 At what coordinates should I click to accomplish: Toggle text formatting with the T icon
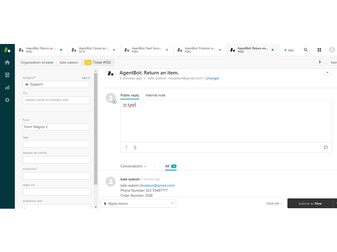tap(126, 147)
